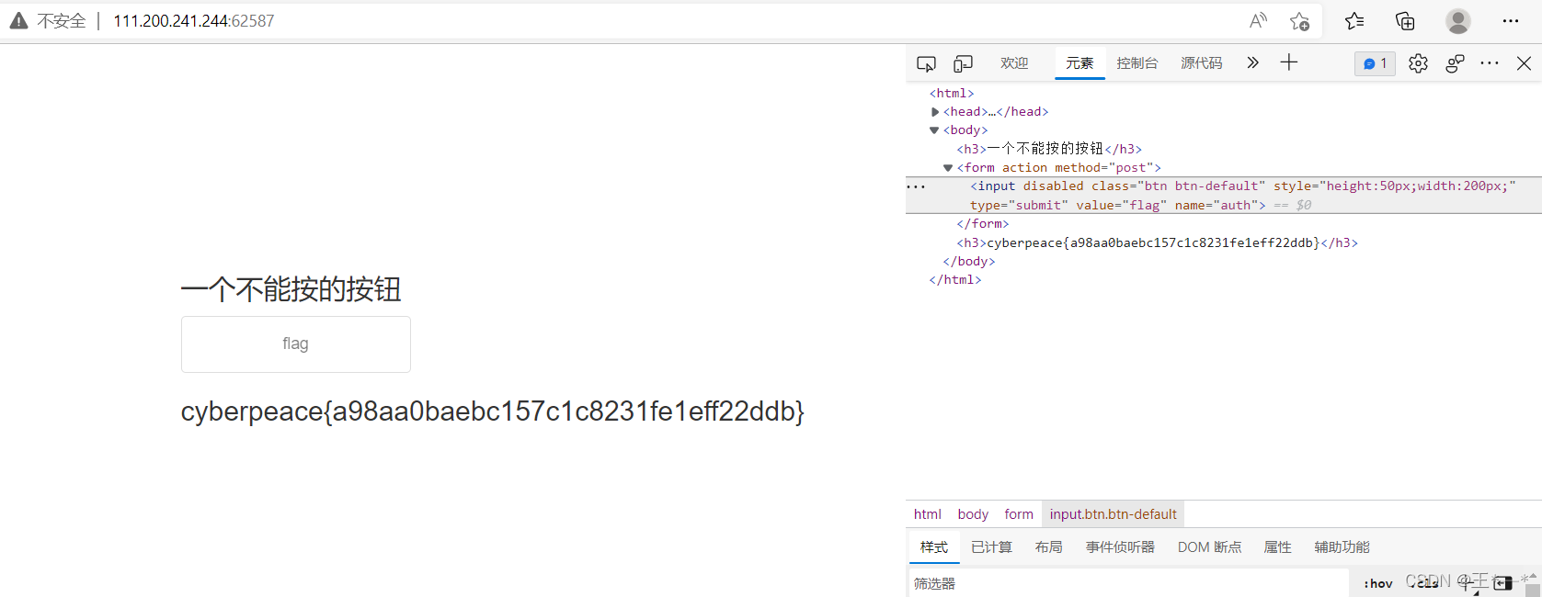The image size is (1542, 597).
Task: Open the DOM 断点 pane tab
Action: [x=1209, y=547]
